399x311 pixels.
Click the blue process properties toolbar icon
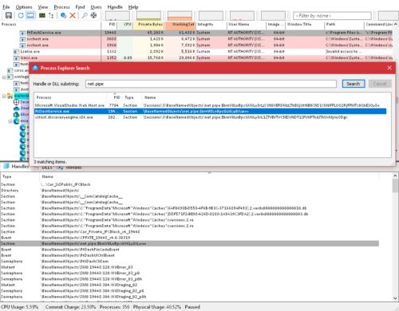point(63,15)
